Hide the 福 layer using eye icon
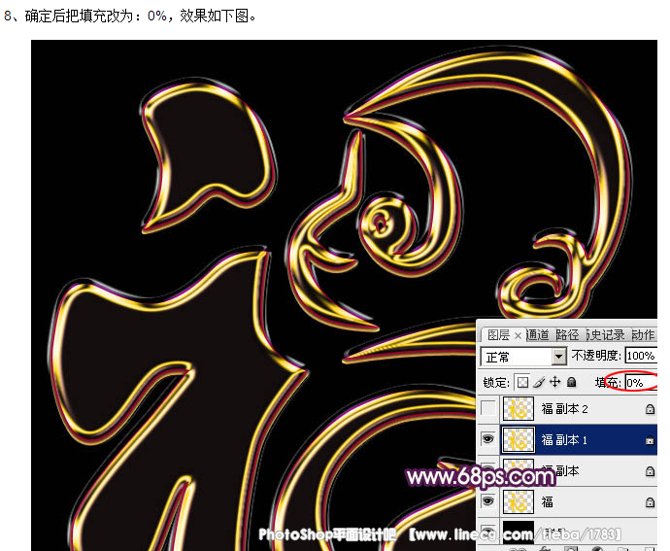The height and width of the screenshot is (551, 670). point(488,502)
